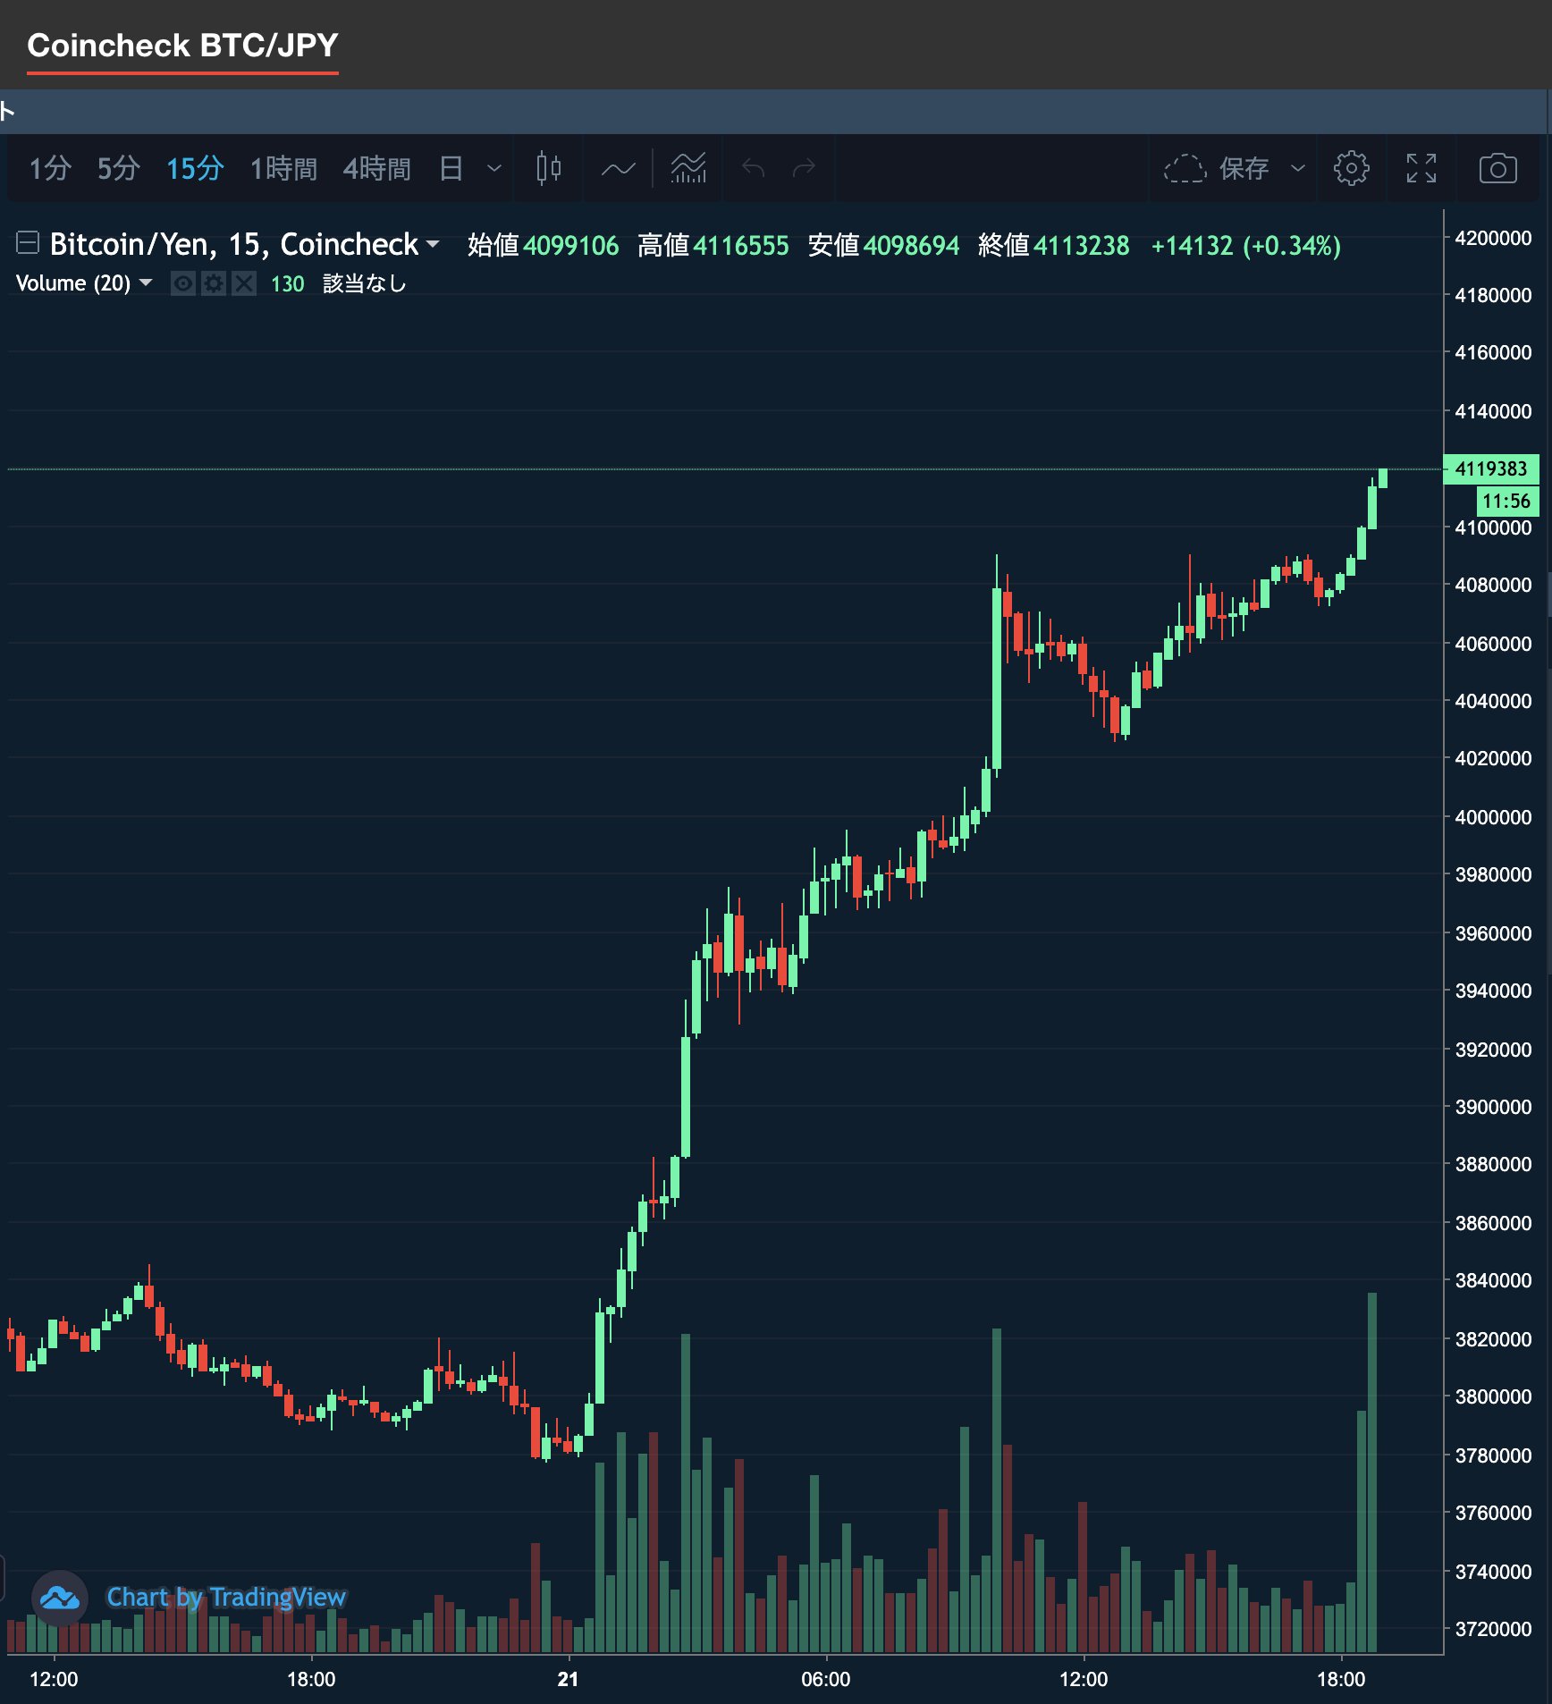The width and height of the screenshot is (1552, 1704).
Task: Expand the Volume (20) indicator dropdown
Action: (146, 283)
